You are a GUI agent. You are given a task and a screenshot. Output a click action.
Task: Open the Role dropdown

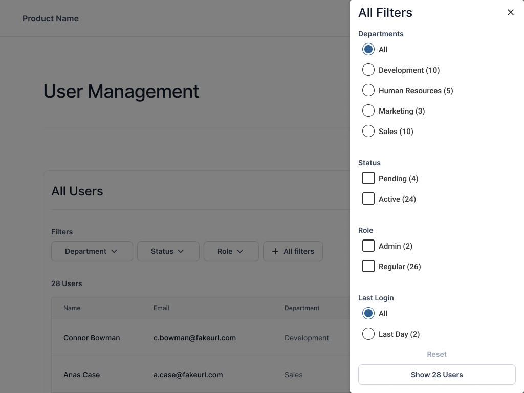[231, 251]
